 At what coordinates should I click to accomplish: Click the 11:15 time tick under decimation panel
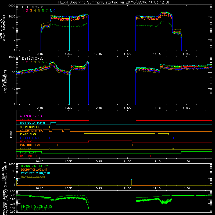coord(157,188)
